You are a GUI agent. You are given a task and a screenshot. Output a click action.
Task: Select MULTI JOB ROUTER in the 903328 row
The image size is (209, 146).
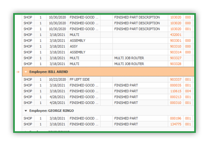140,64
